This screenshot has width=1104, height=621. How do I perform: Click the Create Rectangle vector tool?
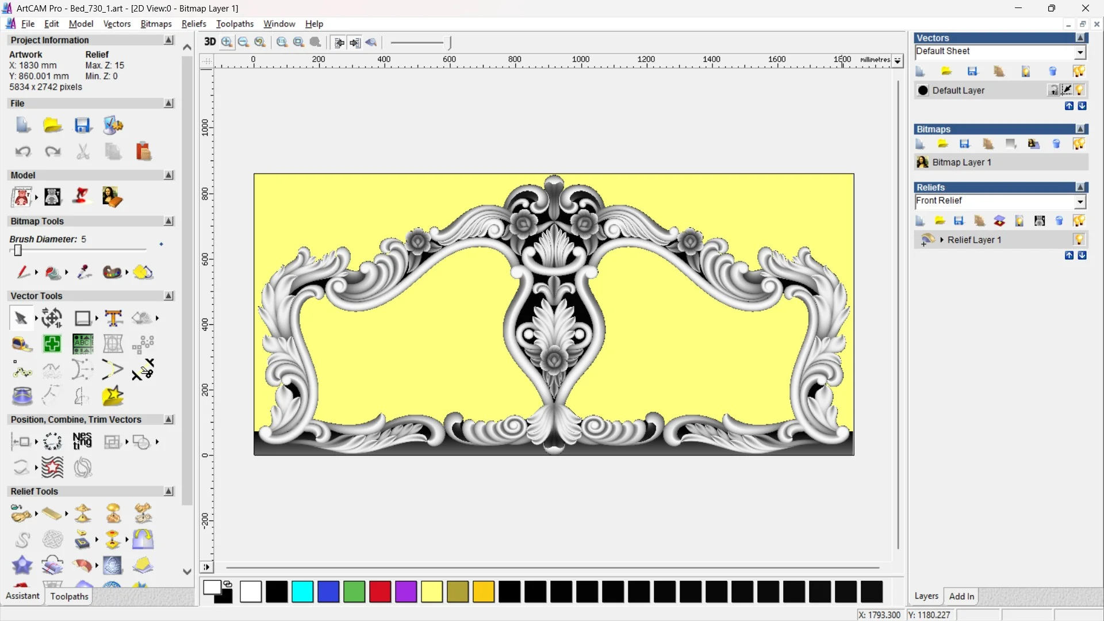point(82,318)
